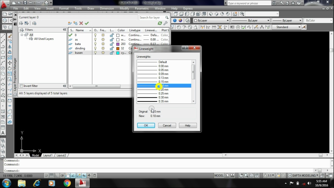This screenshot has width=334, height=188.
Task: Toggle lightbulb On for layer as
Action: [x=96, y=39]
